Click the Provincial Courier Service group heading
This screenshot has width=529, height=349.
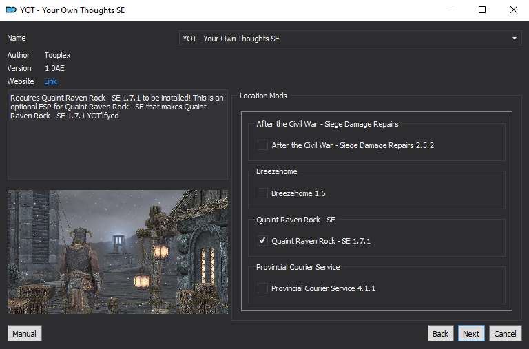pos(298,267)
